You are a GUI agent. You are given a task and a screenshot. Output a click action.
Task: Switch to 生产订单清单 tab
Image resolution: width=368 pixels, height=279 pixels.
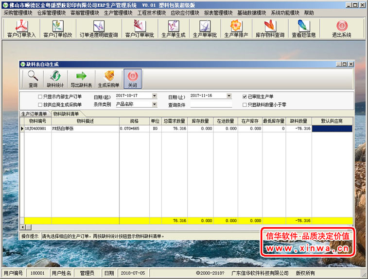pyautogui.click(x=34, y=114)
